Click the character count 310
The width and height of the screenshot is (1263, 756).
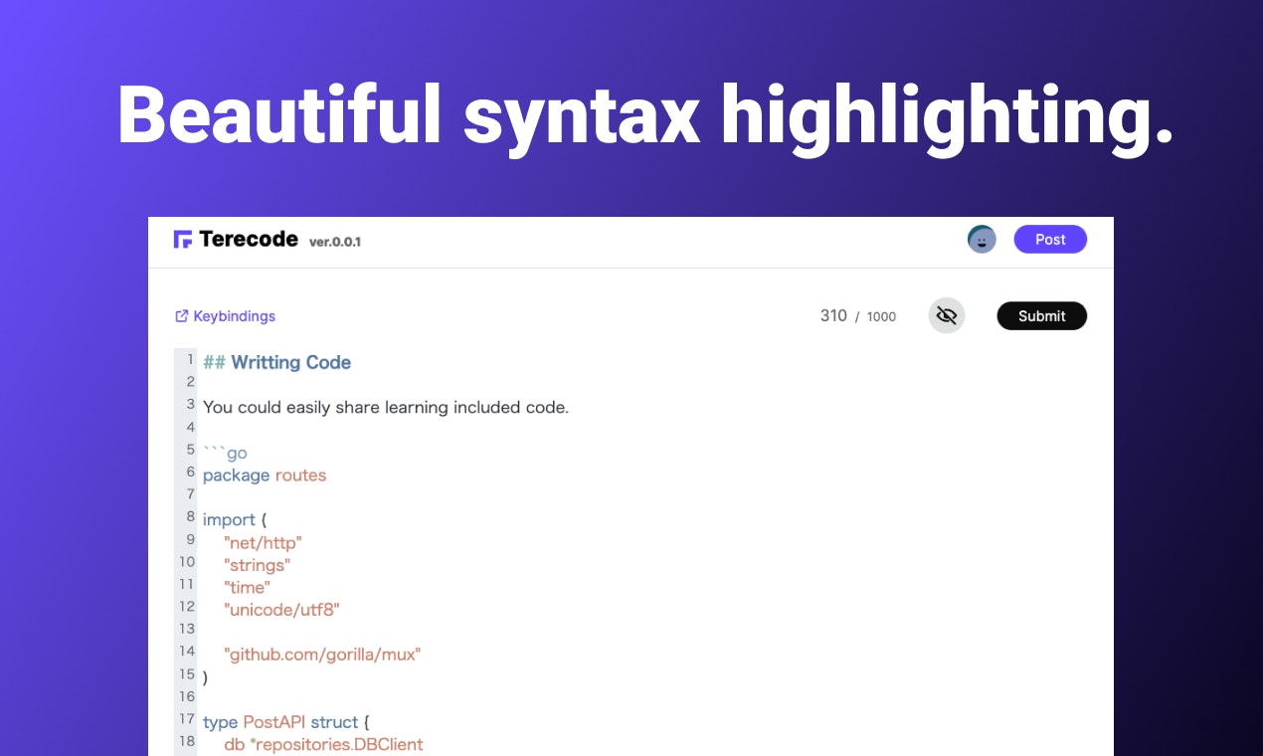point(833,316)
